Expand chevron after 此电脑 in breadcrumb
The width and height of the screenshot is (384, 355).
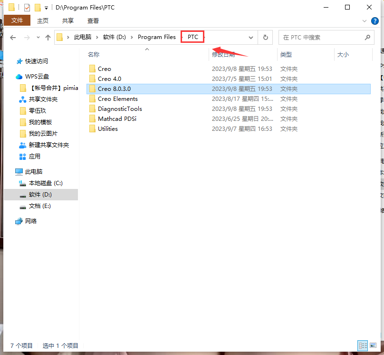pos(97,37)
